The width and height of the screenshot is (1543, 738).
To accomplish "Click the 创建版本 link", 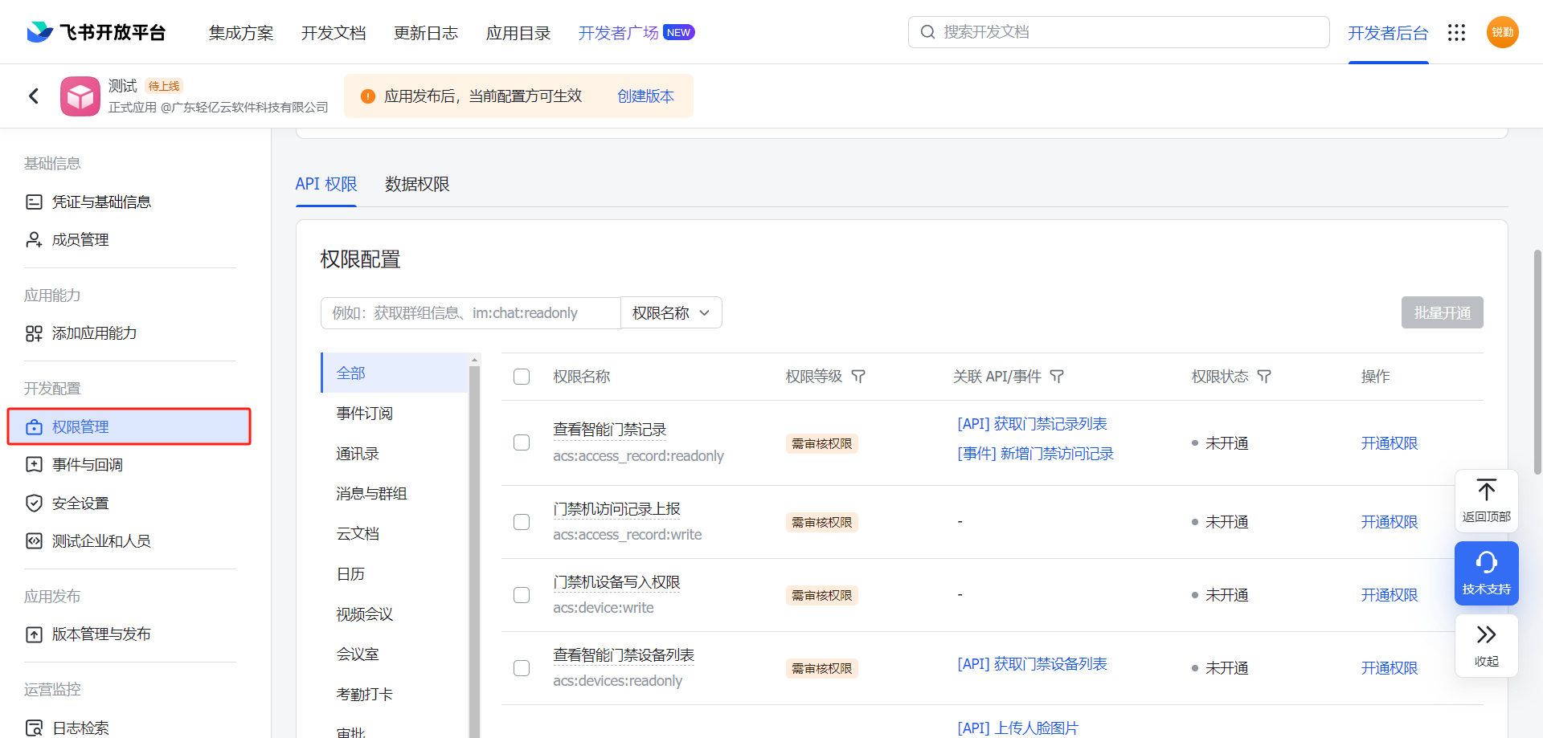I will (x=645, y=96).
